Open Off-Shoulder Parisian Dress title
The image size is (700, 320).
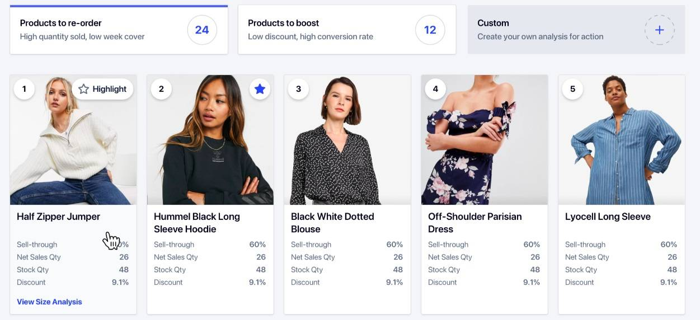pos(475,223)
